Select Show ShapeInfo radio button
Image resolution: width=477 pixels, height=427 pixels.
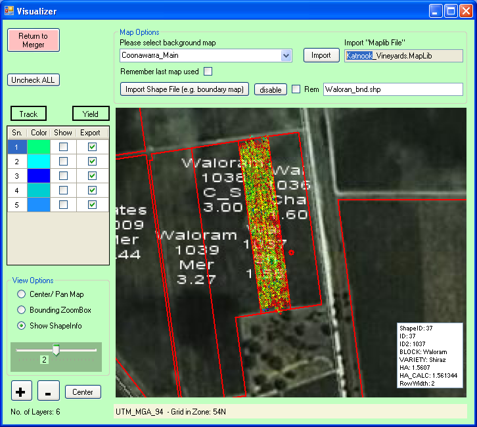[x=22, y=326]
